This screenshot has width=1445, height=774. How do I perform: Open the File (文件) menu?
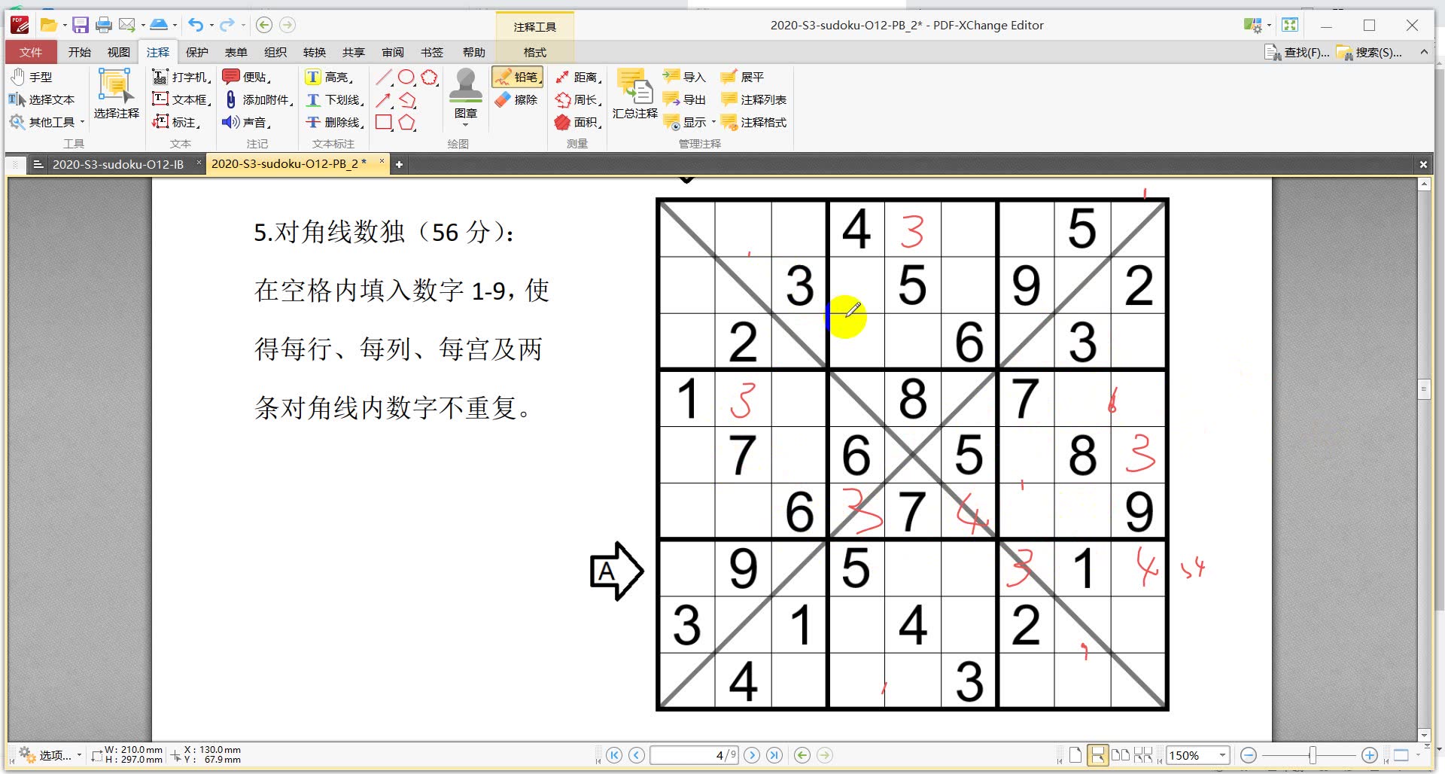click(31, 52)
